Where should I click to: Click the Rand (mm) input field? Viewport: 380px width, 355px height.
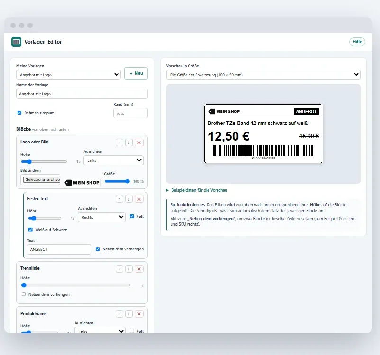[x=130, y=113]
